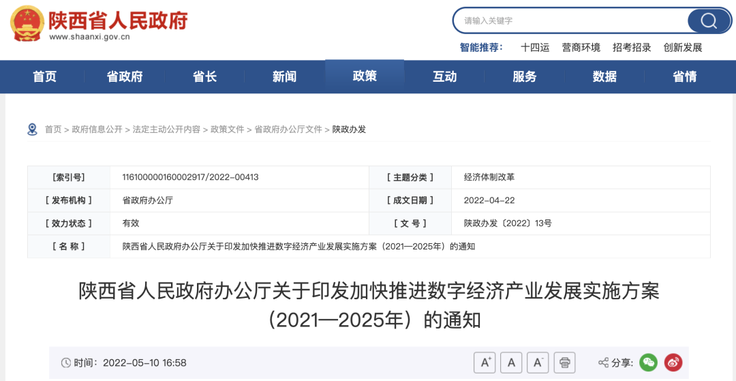Click the large article headline
Viewport: 736px width, 381px height.
(369, 306)
